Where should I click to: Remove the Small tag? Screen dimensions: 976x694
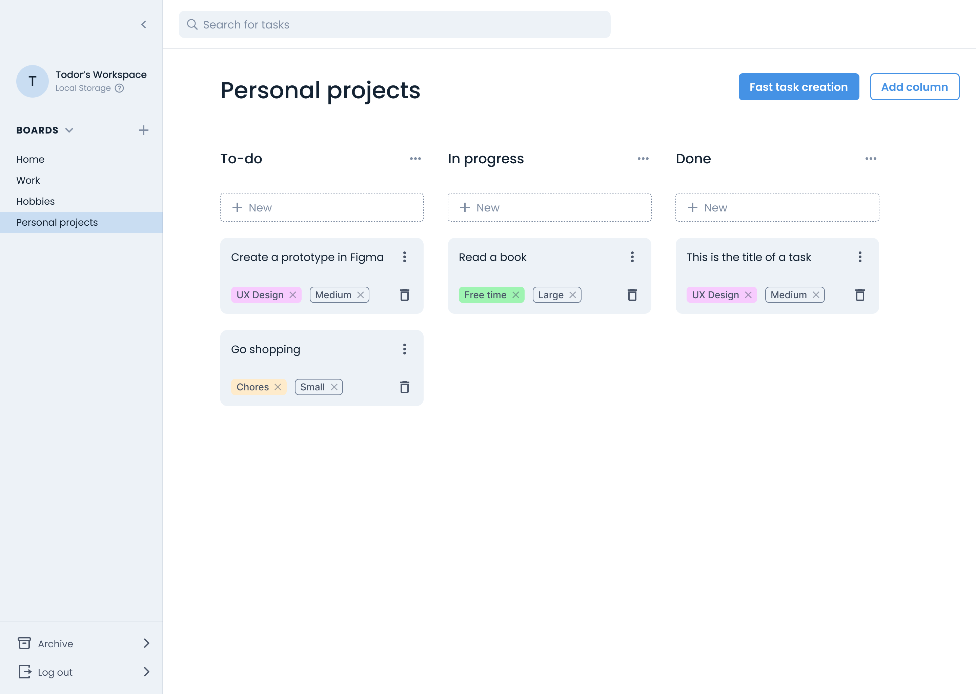pos(334,387)
